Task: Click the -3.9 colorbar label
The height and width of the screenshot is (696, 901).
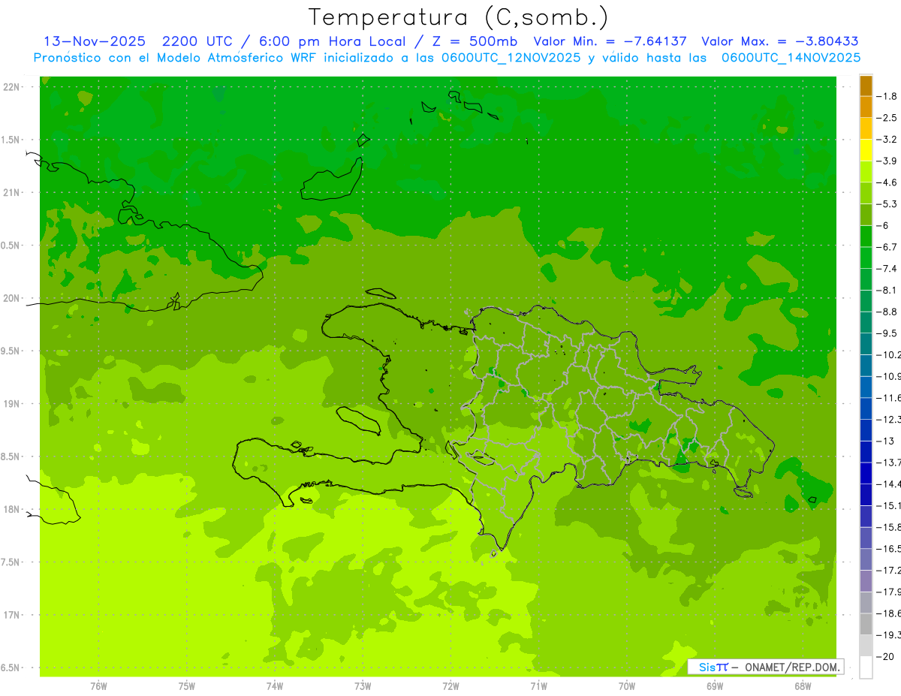Action: click(x=886, y=161)
